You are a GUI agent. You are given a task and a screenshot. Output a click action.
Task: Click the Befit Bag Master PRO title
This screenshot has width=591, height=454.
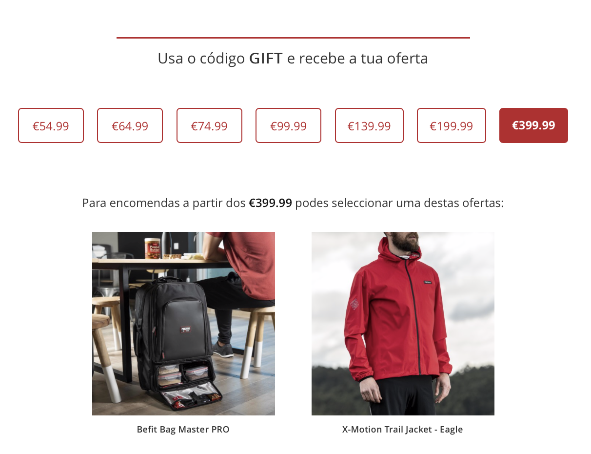(x=183, y=430)
